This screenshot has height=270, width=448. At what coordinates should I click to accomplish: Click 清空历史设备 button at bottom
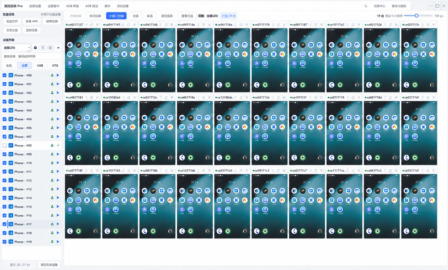[49, 265]
